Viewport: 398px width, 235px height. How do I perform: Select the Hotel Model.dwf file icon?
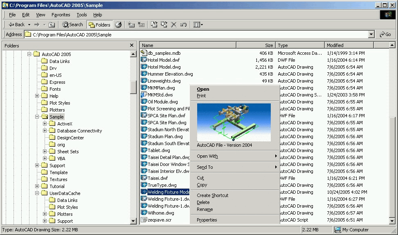(144, 60)
